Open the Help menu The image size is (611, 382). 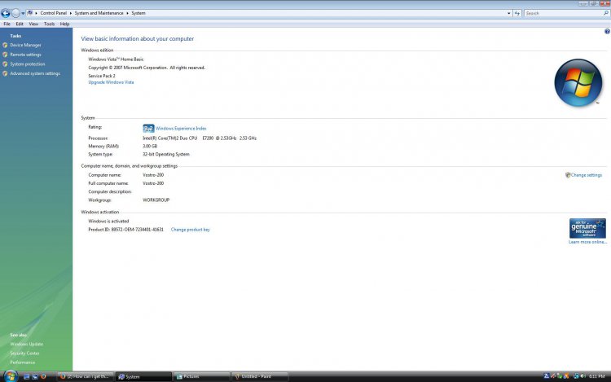(x=64, y=24)
